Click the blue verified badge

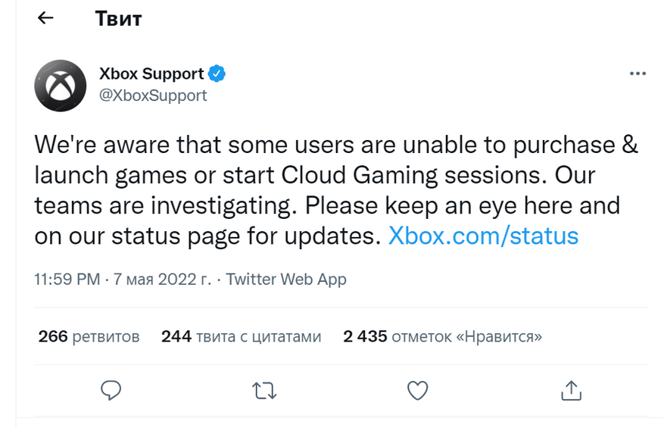pos(217,74)
